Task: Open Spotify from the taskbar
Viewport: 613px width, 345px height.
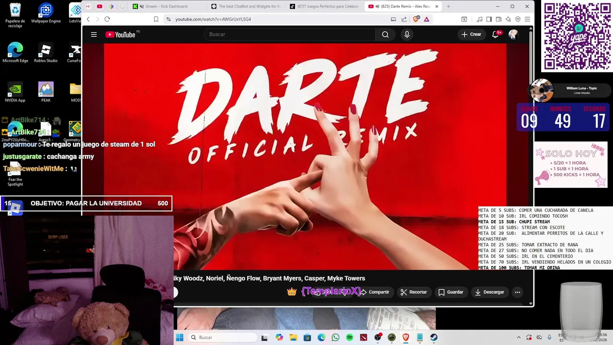Action: point(350,337)
